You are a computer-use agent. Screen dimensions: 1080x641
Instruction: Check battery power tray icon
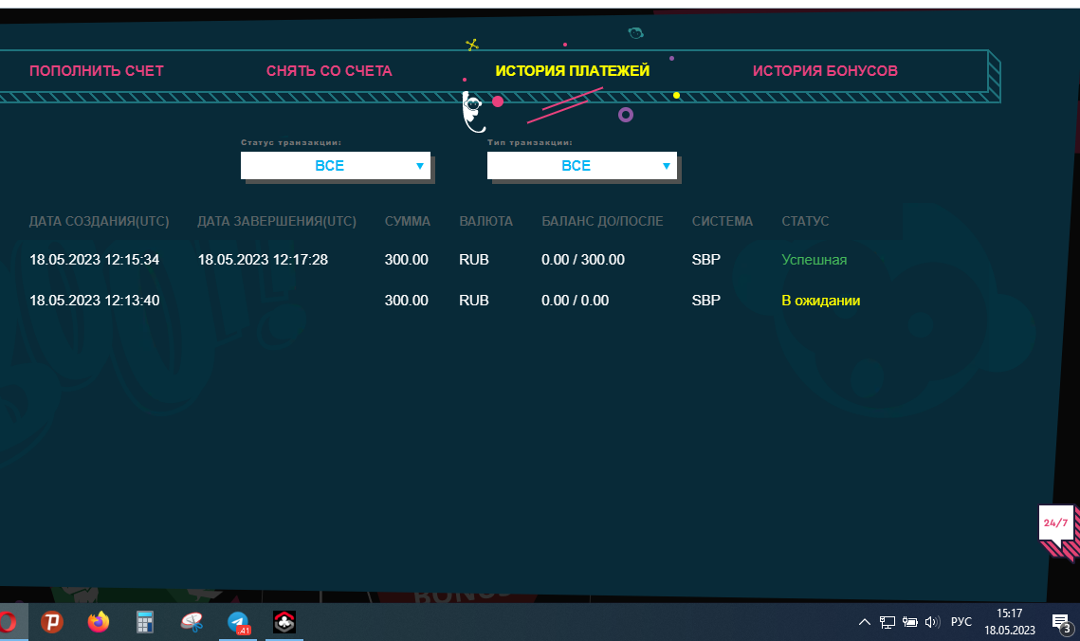tap(910, 622)
